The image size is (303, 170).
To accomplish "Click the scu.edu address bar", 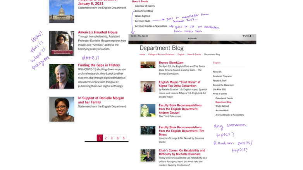I will pos(193,38).
